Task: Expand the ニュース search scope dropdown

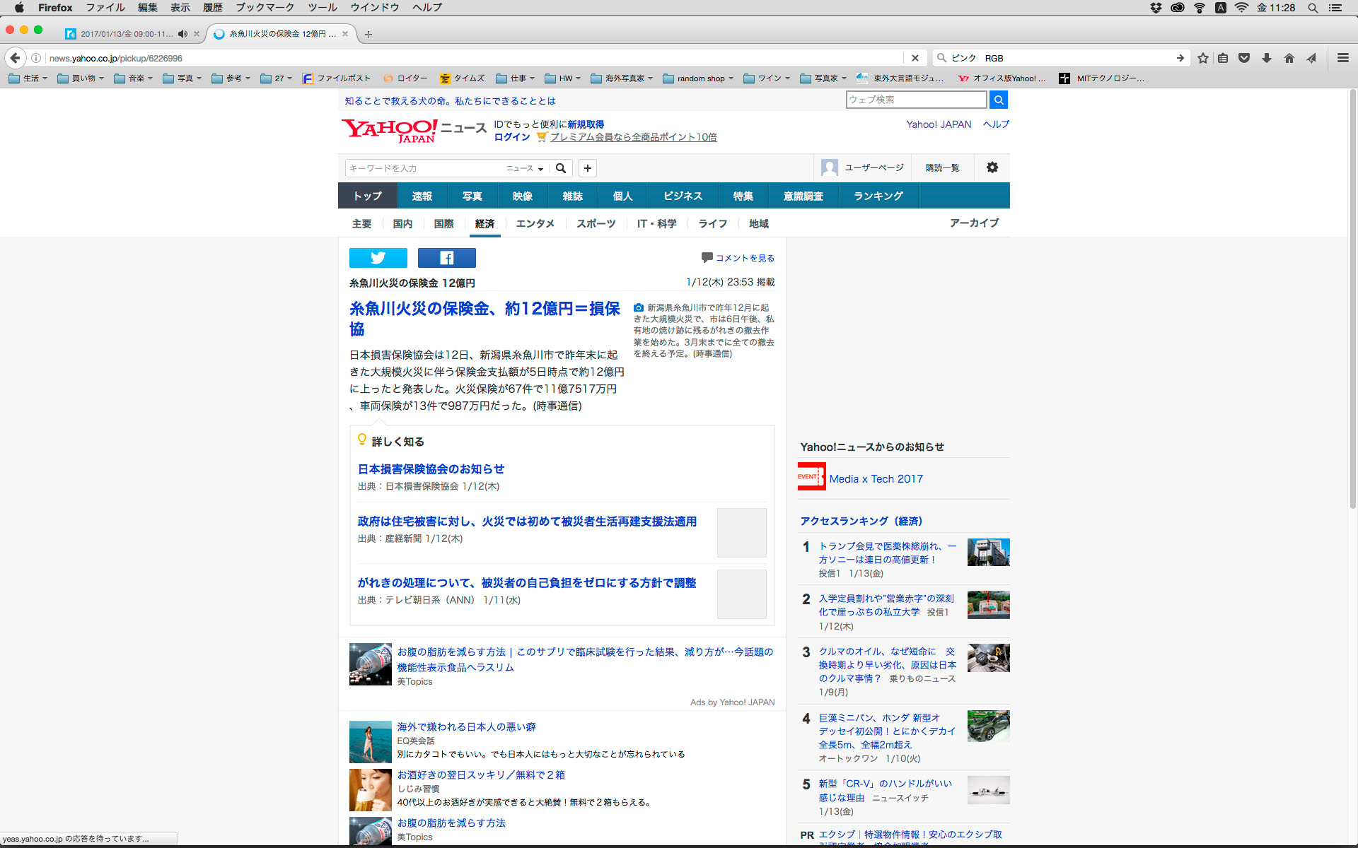Action: click(x=525, y=168)
